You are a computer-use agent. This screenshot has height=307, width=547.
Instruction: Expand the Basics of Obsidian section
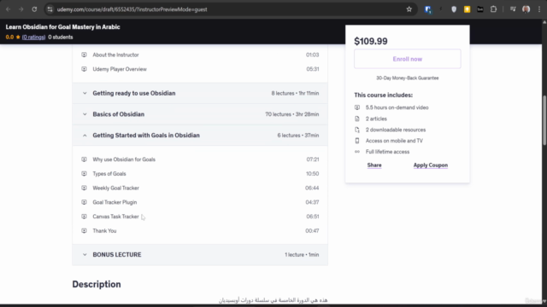coord(200,114)
